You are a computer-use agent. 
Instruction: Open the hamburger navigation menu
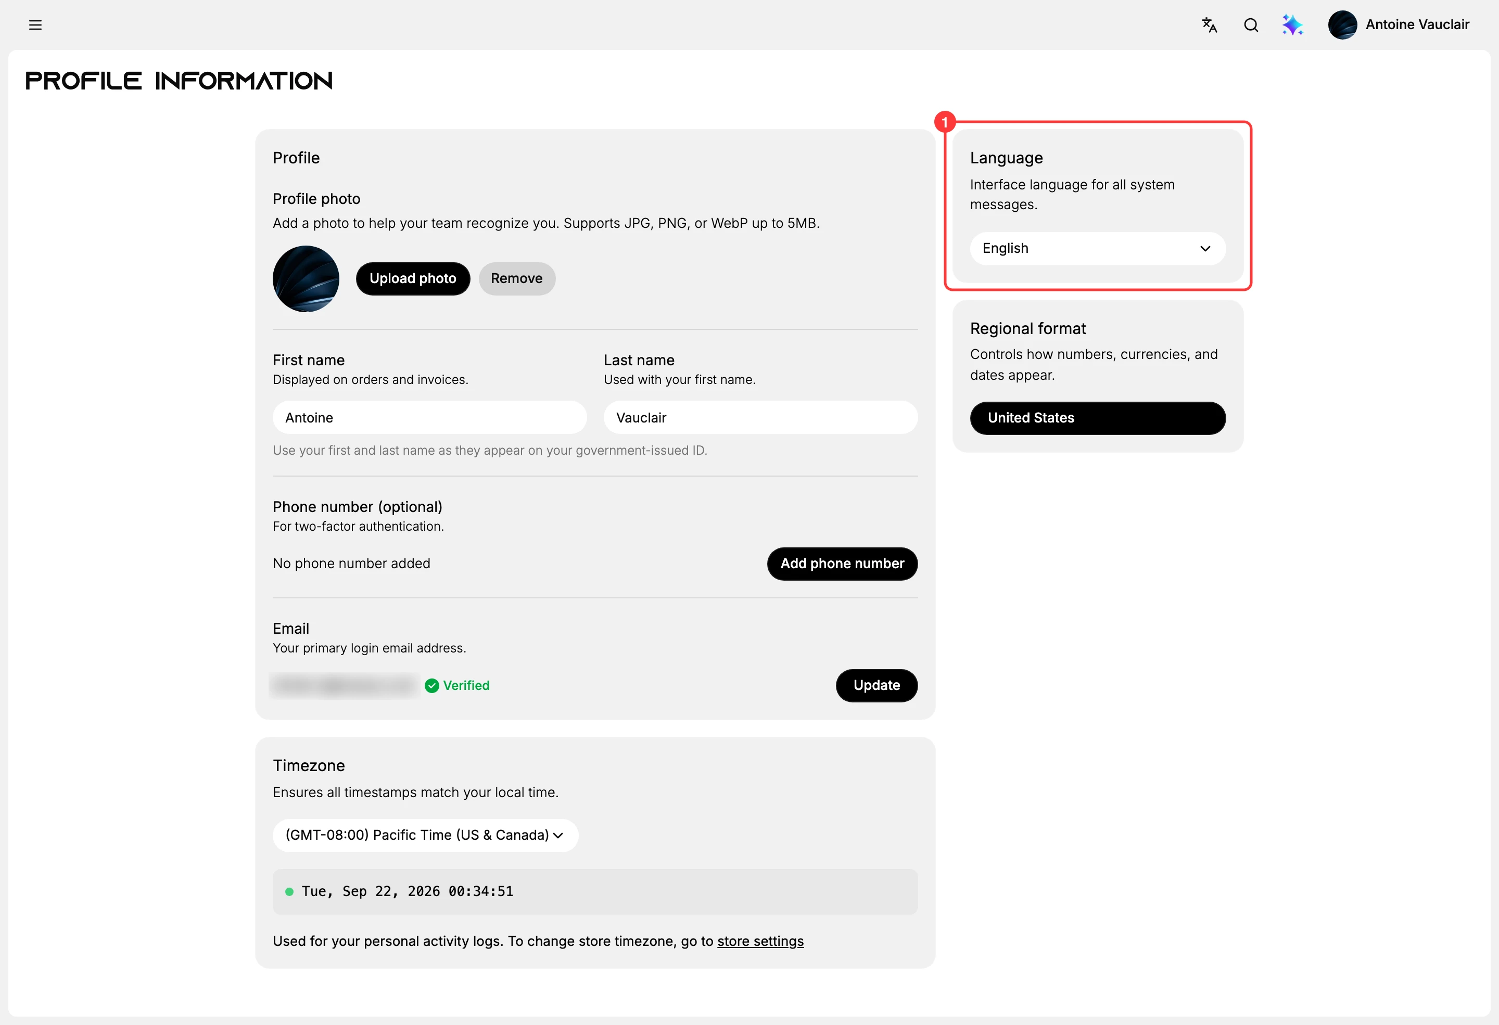[35, 25]
